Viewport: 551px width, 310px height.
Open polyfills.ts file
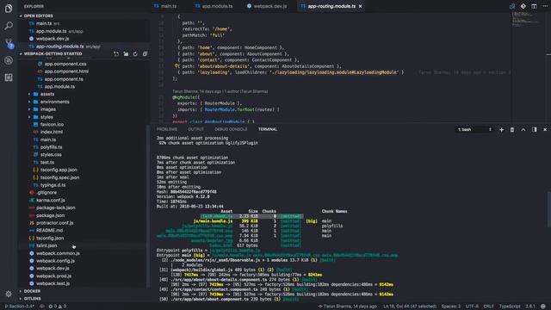(52, 147)
